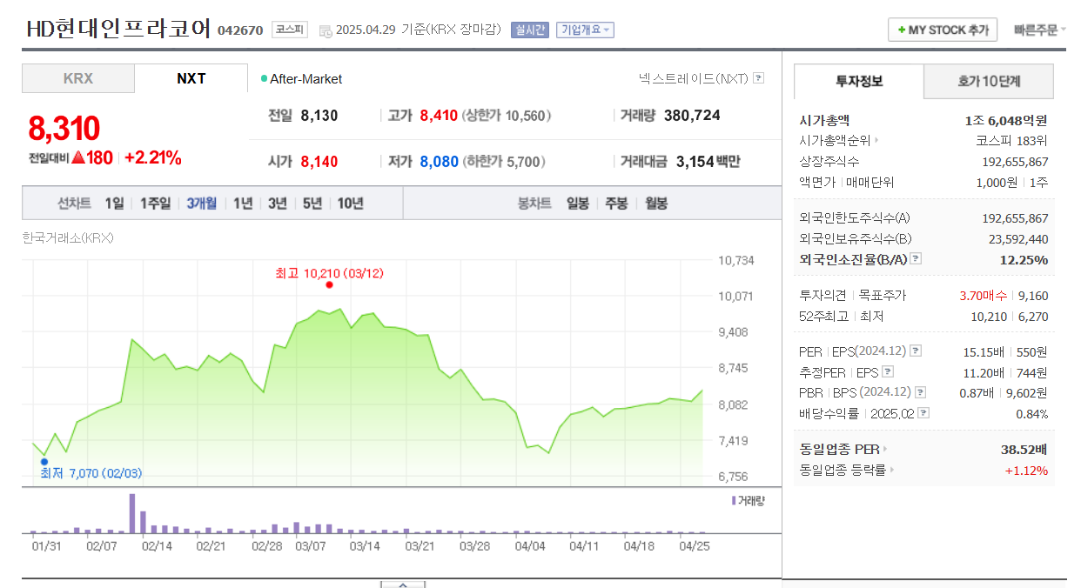The height and width of the screenshot is (588, 1081).
Task: Open the 투자정보 tab
Action: (x=859, y=81)
